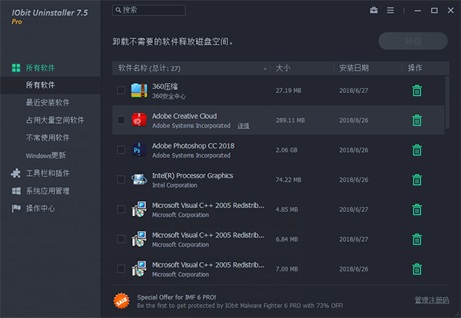Click trash icon for the 4.85 MB Visual C++ entry
Viewport: 461px width, 318px height.
417,210
